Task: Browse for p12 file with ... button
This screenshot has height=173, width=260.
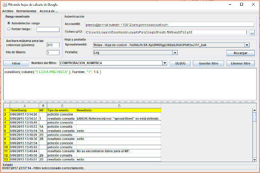Action: tap(252, 33)
